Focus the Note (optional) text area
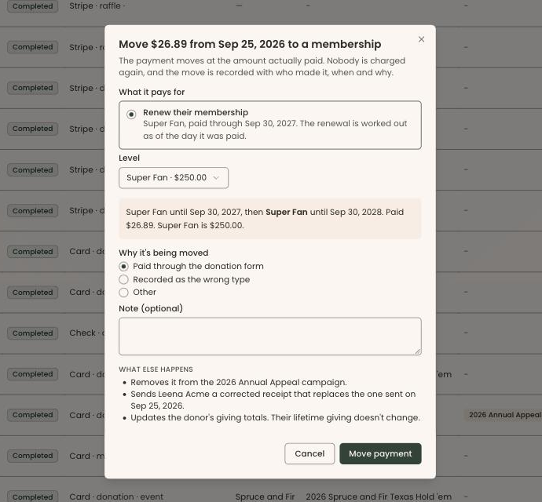This screenshot has width=542, height=502. (x=269, y=336)
